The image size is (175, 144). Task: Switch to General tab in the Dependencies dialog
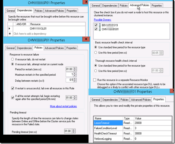click(x=10, y=11)
